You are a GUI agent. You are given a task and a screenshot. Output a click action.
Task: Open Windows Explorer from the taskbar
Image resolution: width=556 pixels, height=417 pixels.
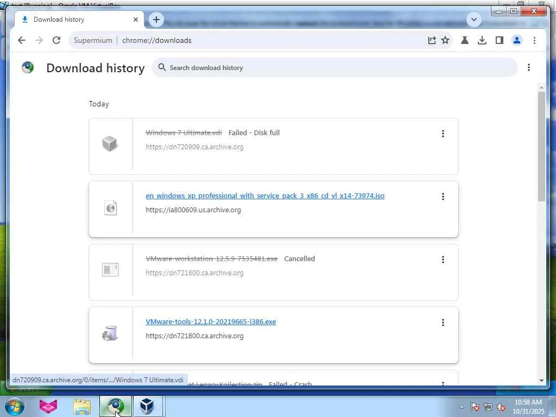82,406
